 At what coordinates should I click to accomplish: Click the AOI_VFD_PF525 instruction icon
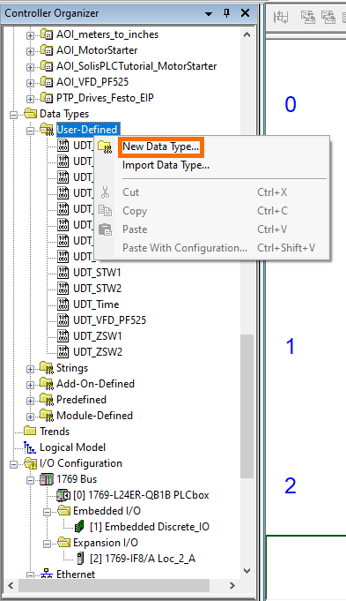point(47,82)
